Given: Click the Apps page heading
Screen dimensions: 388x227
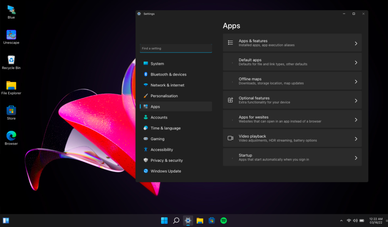Looking at the screenshot, I should (x=232, y=26).
